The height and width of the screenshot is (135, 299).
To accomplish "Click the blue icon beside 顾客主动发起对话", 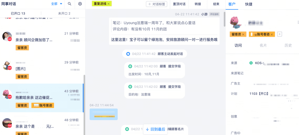I will coord(128,54).
